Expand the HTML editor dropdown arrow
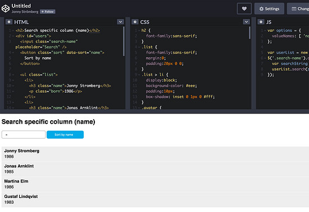309x212 pixels. 120,22
